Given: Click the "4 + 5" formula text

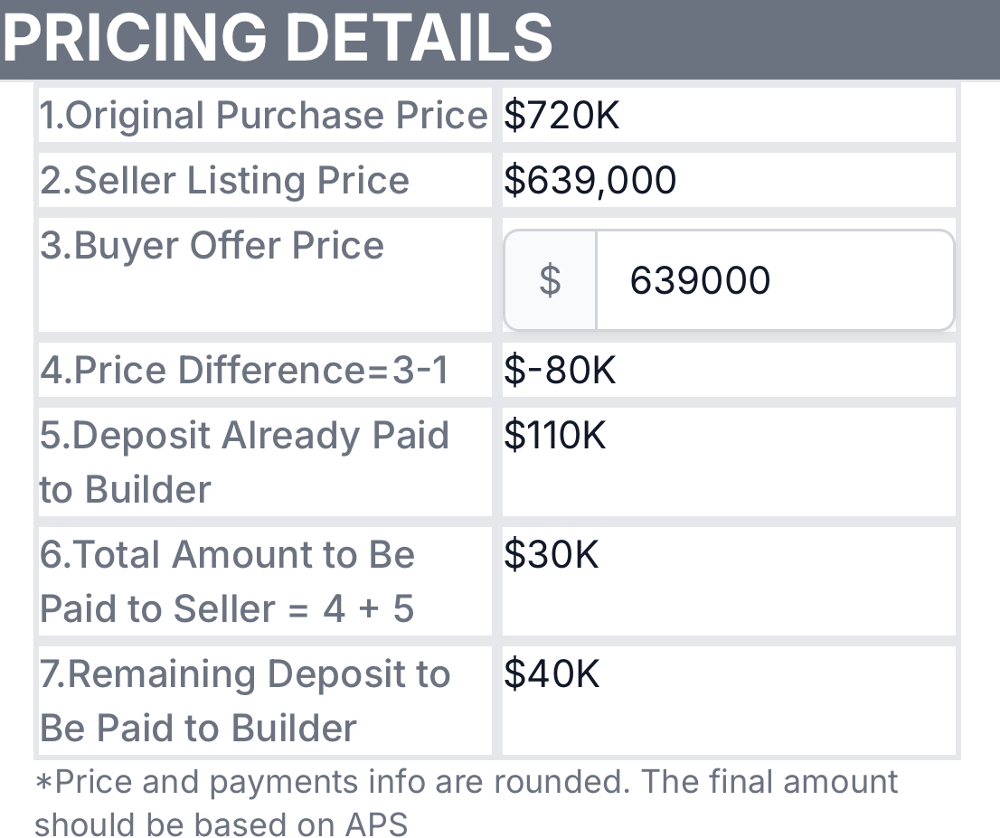Looking at the screenshot, I should (x=368, y=609).
